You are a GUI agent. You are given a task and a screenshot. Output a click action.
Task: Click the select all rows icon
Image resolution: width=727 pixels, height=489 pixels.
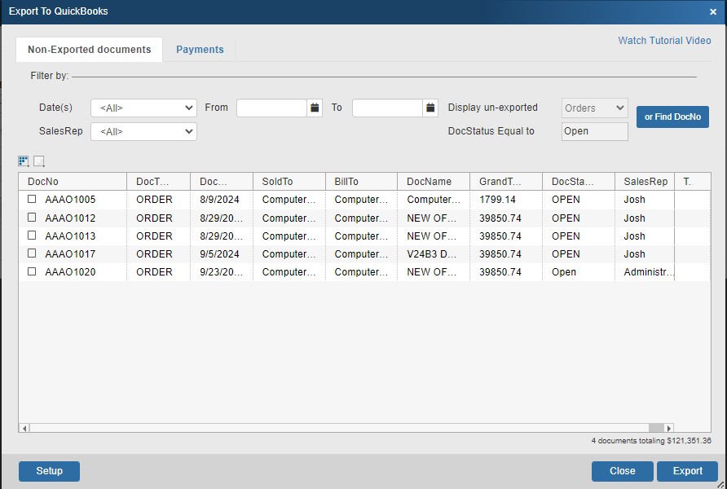click(x=23, y=161)
